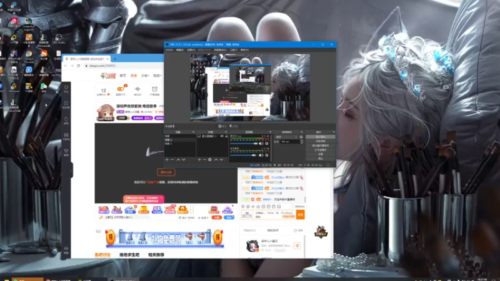
Task: Click Start Recording button in OBS Controls
Action: (x=320, y=141)
